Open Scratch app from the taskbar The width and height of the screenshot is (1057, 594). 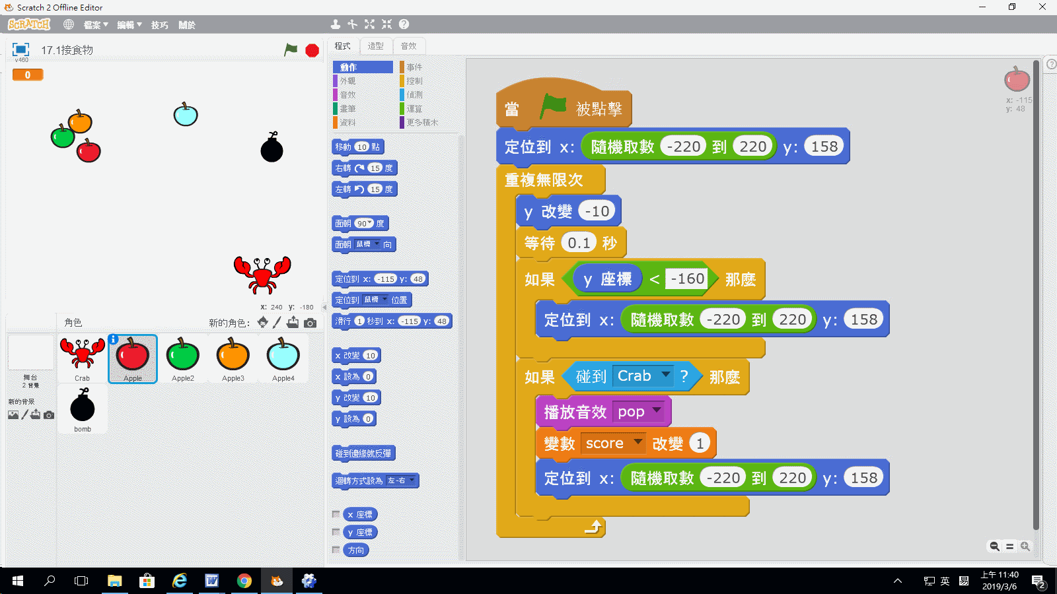(277, 581)
